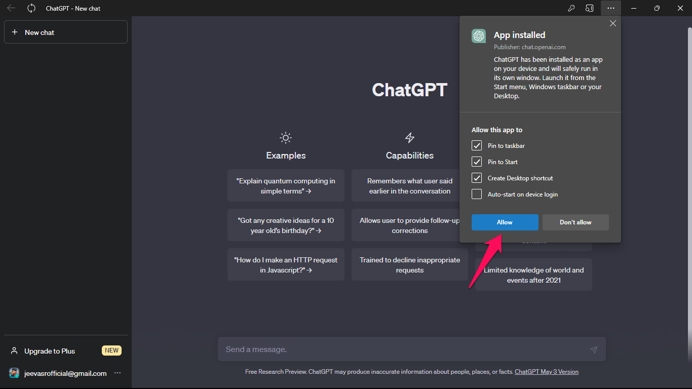Click the user icon beside Upgrade to Plus
The width and height of the screenshot is (692, 389).
point(14,351)
